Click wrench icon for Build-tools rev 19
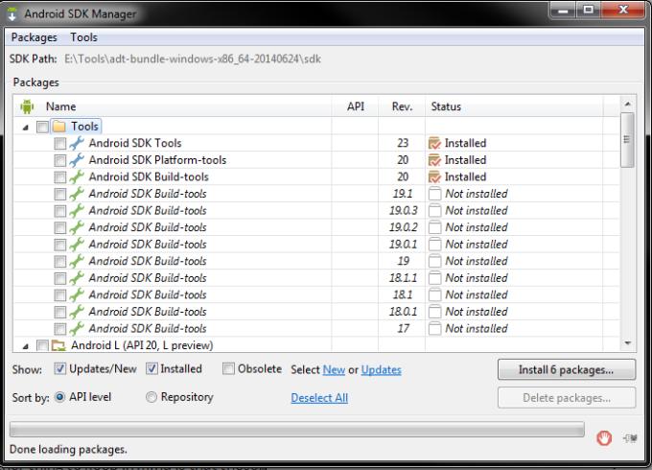Viewport: 652px width, 470px height. pos(77,261)
